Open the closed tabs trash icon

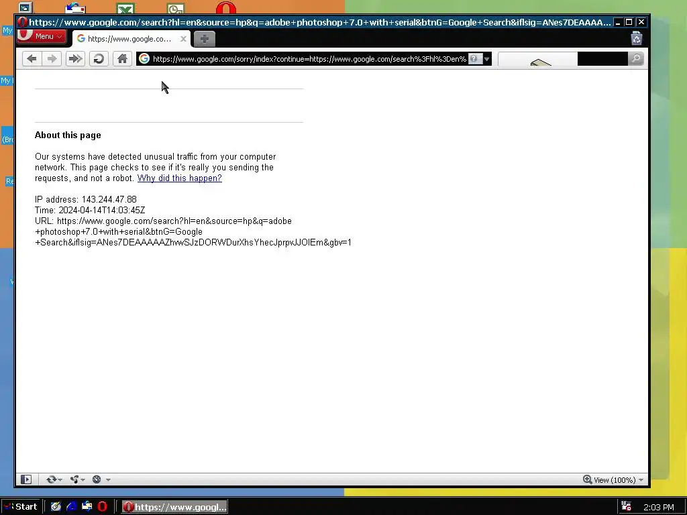(x=636, y=38)
